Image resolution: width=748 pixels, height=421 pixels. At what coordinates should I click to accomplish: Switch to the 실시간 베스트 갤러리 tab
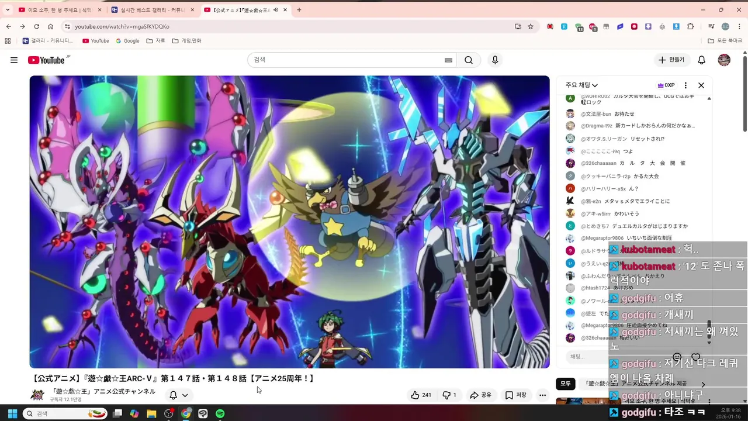(153, 10)
